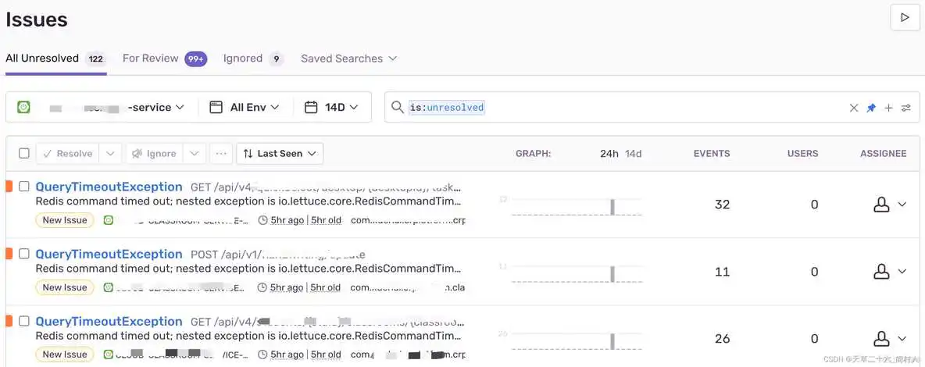The width and height of the screenshot is (925, 367).
Task: Clear the search query with X icon
Action: (854, 108)
